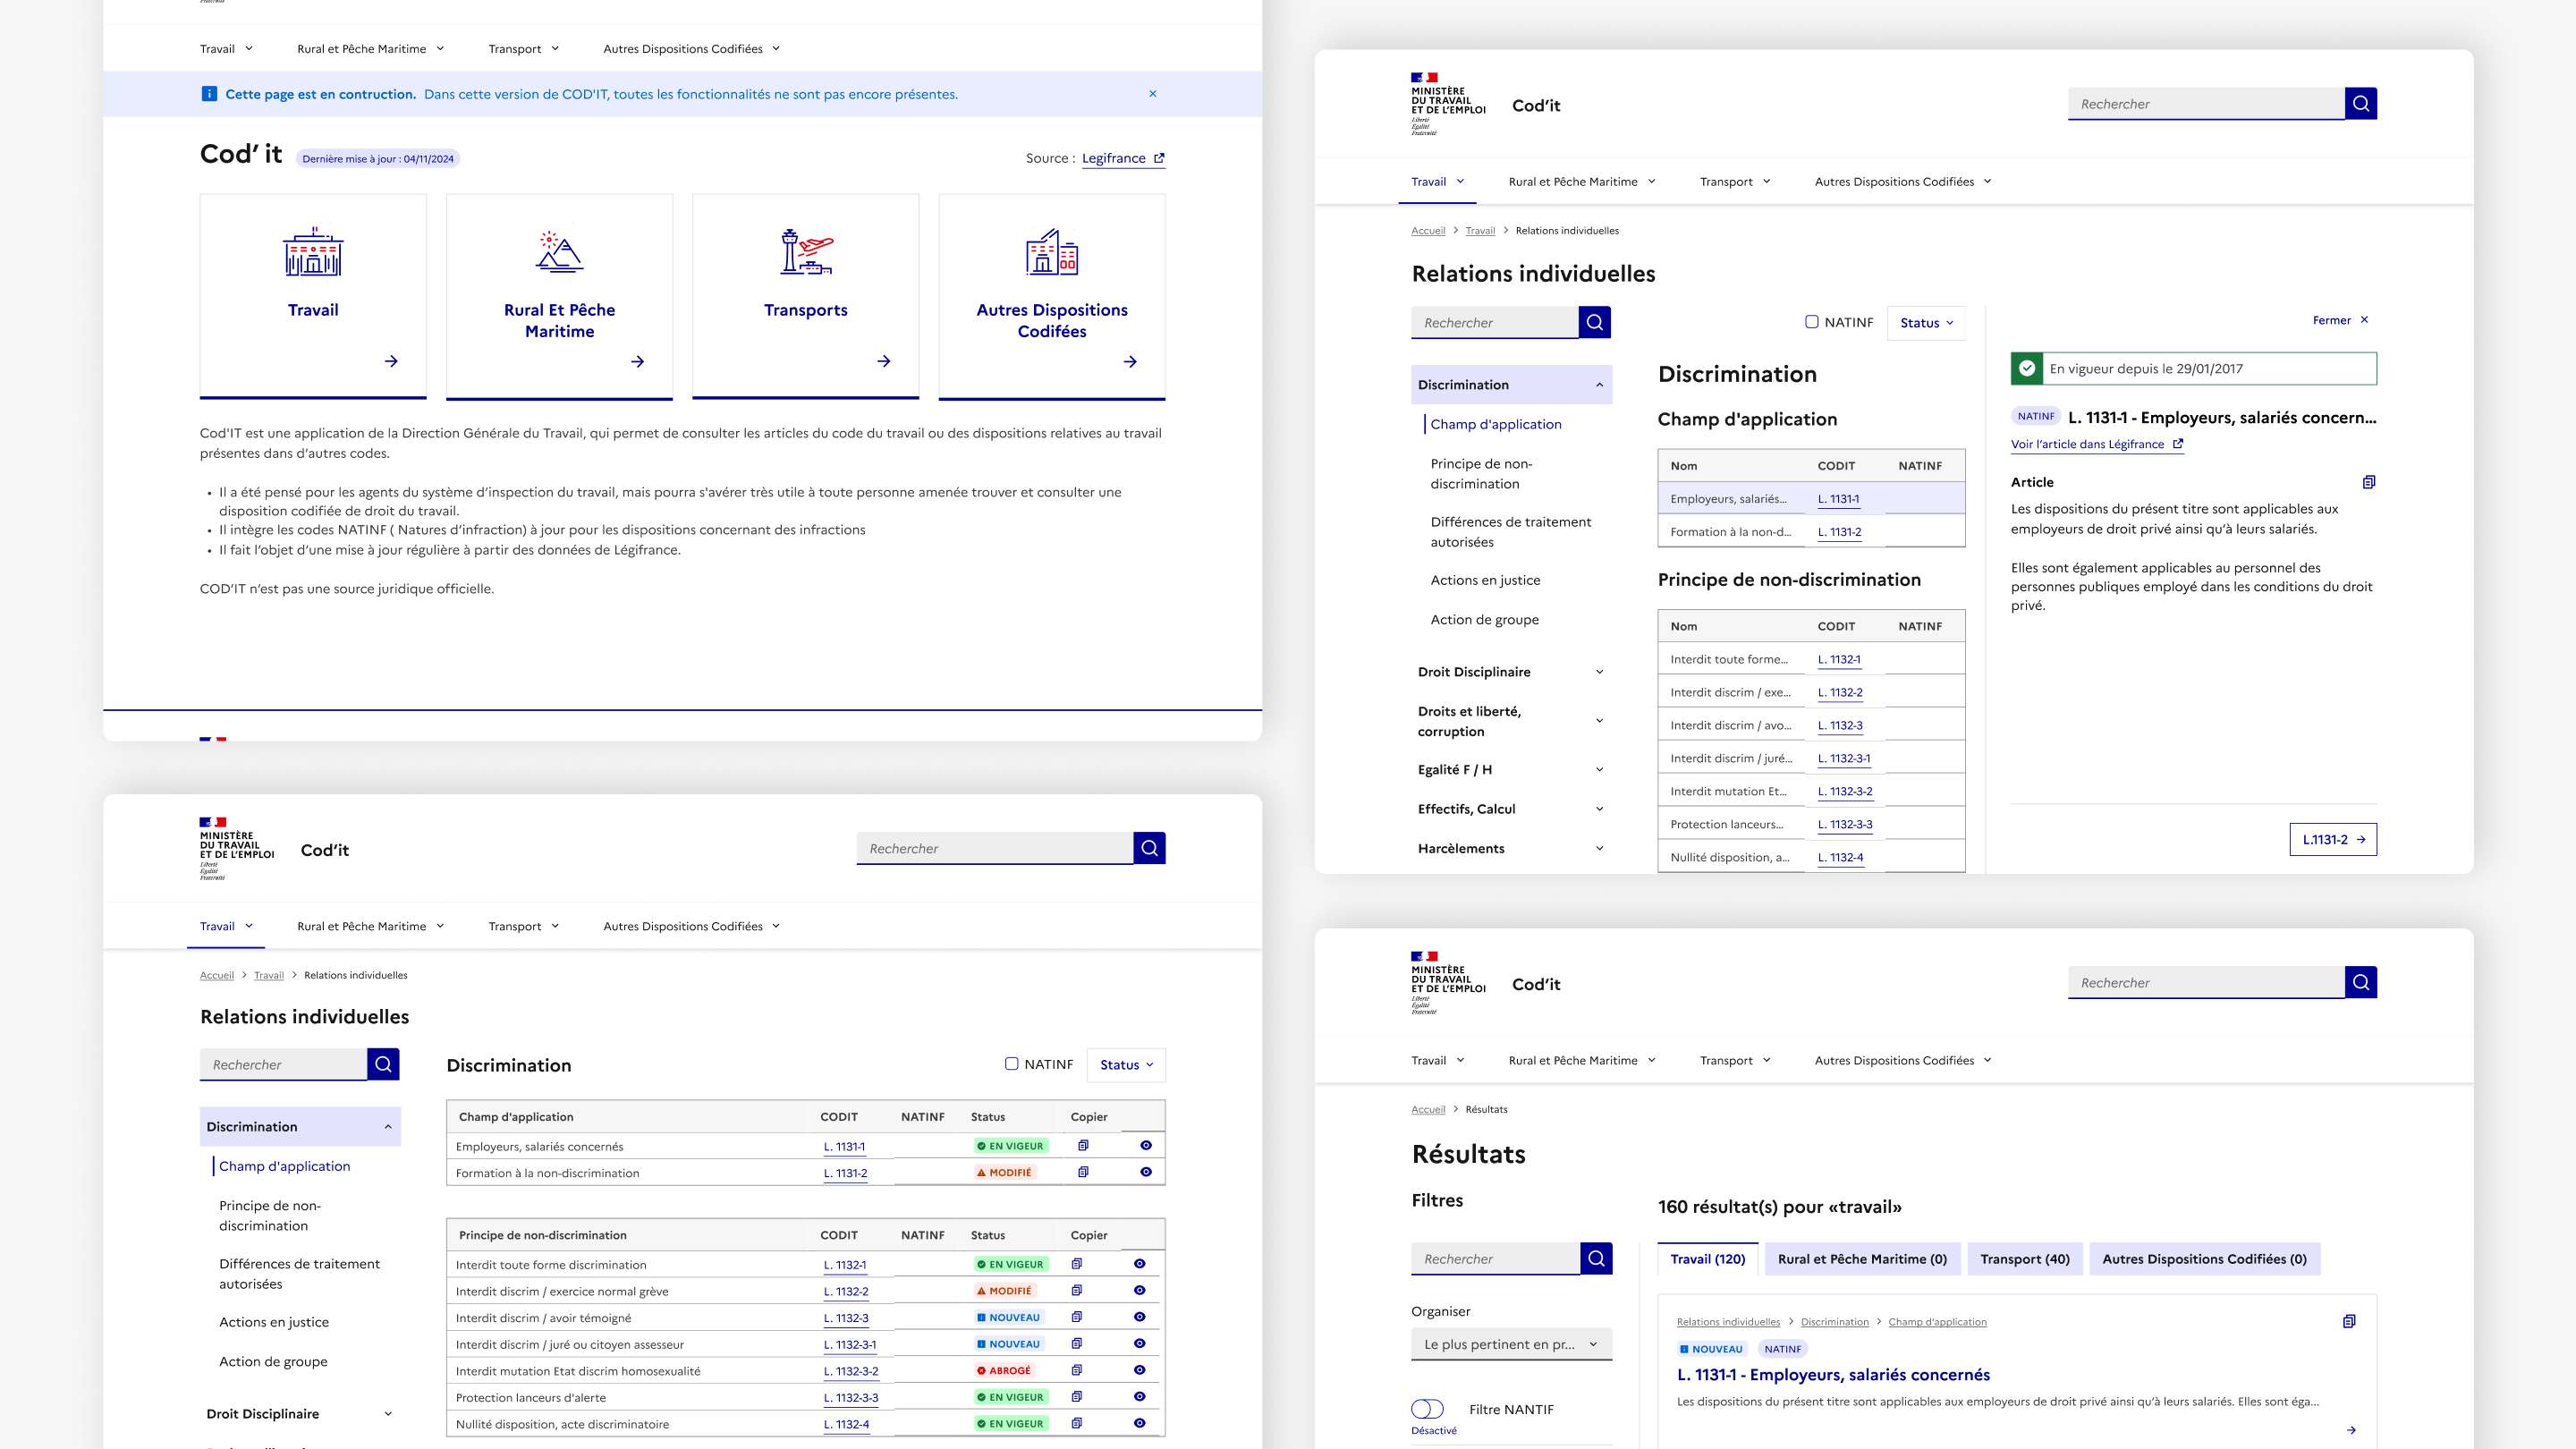The image size is (2576, 1449).
Task: Open the Autres Dispositions Codifiées card arrow
Action: 1130,361
